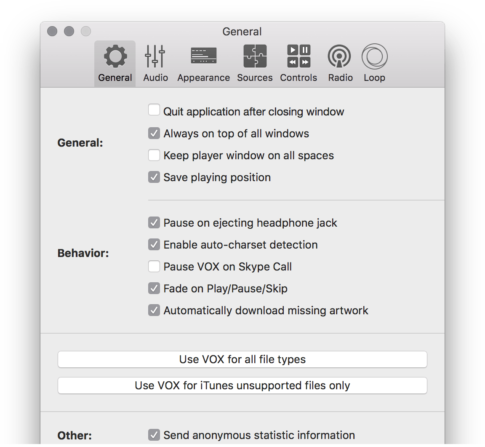This screenshot has width=485, height=447.
Task: Click the General gear icon
Action: 115,56
